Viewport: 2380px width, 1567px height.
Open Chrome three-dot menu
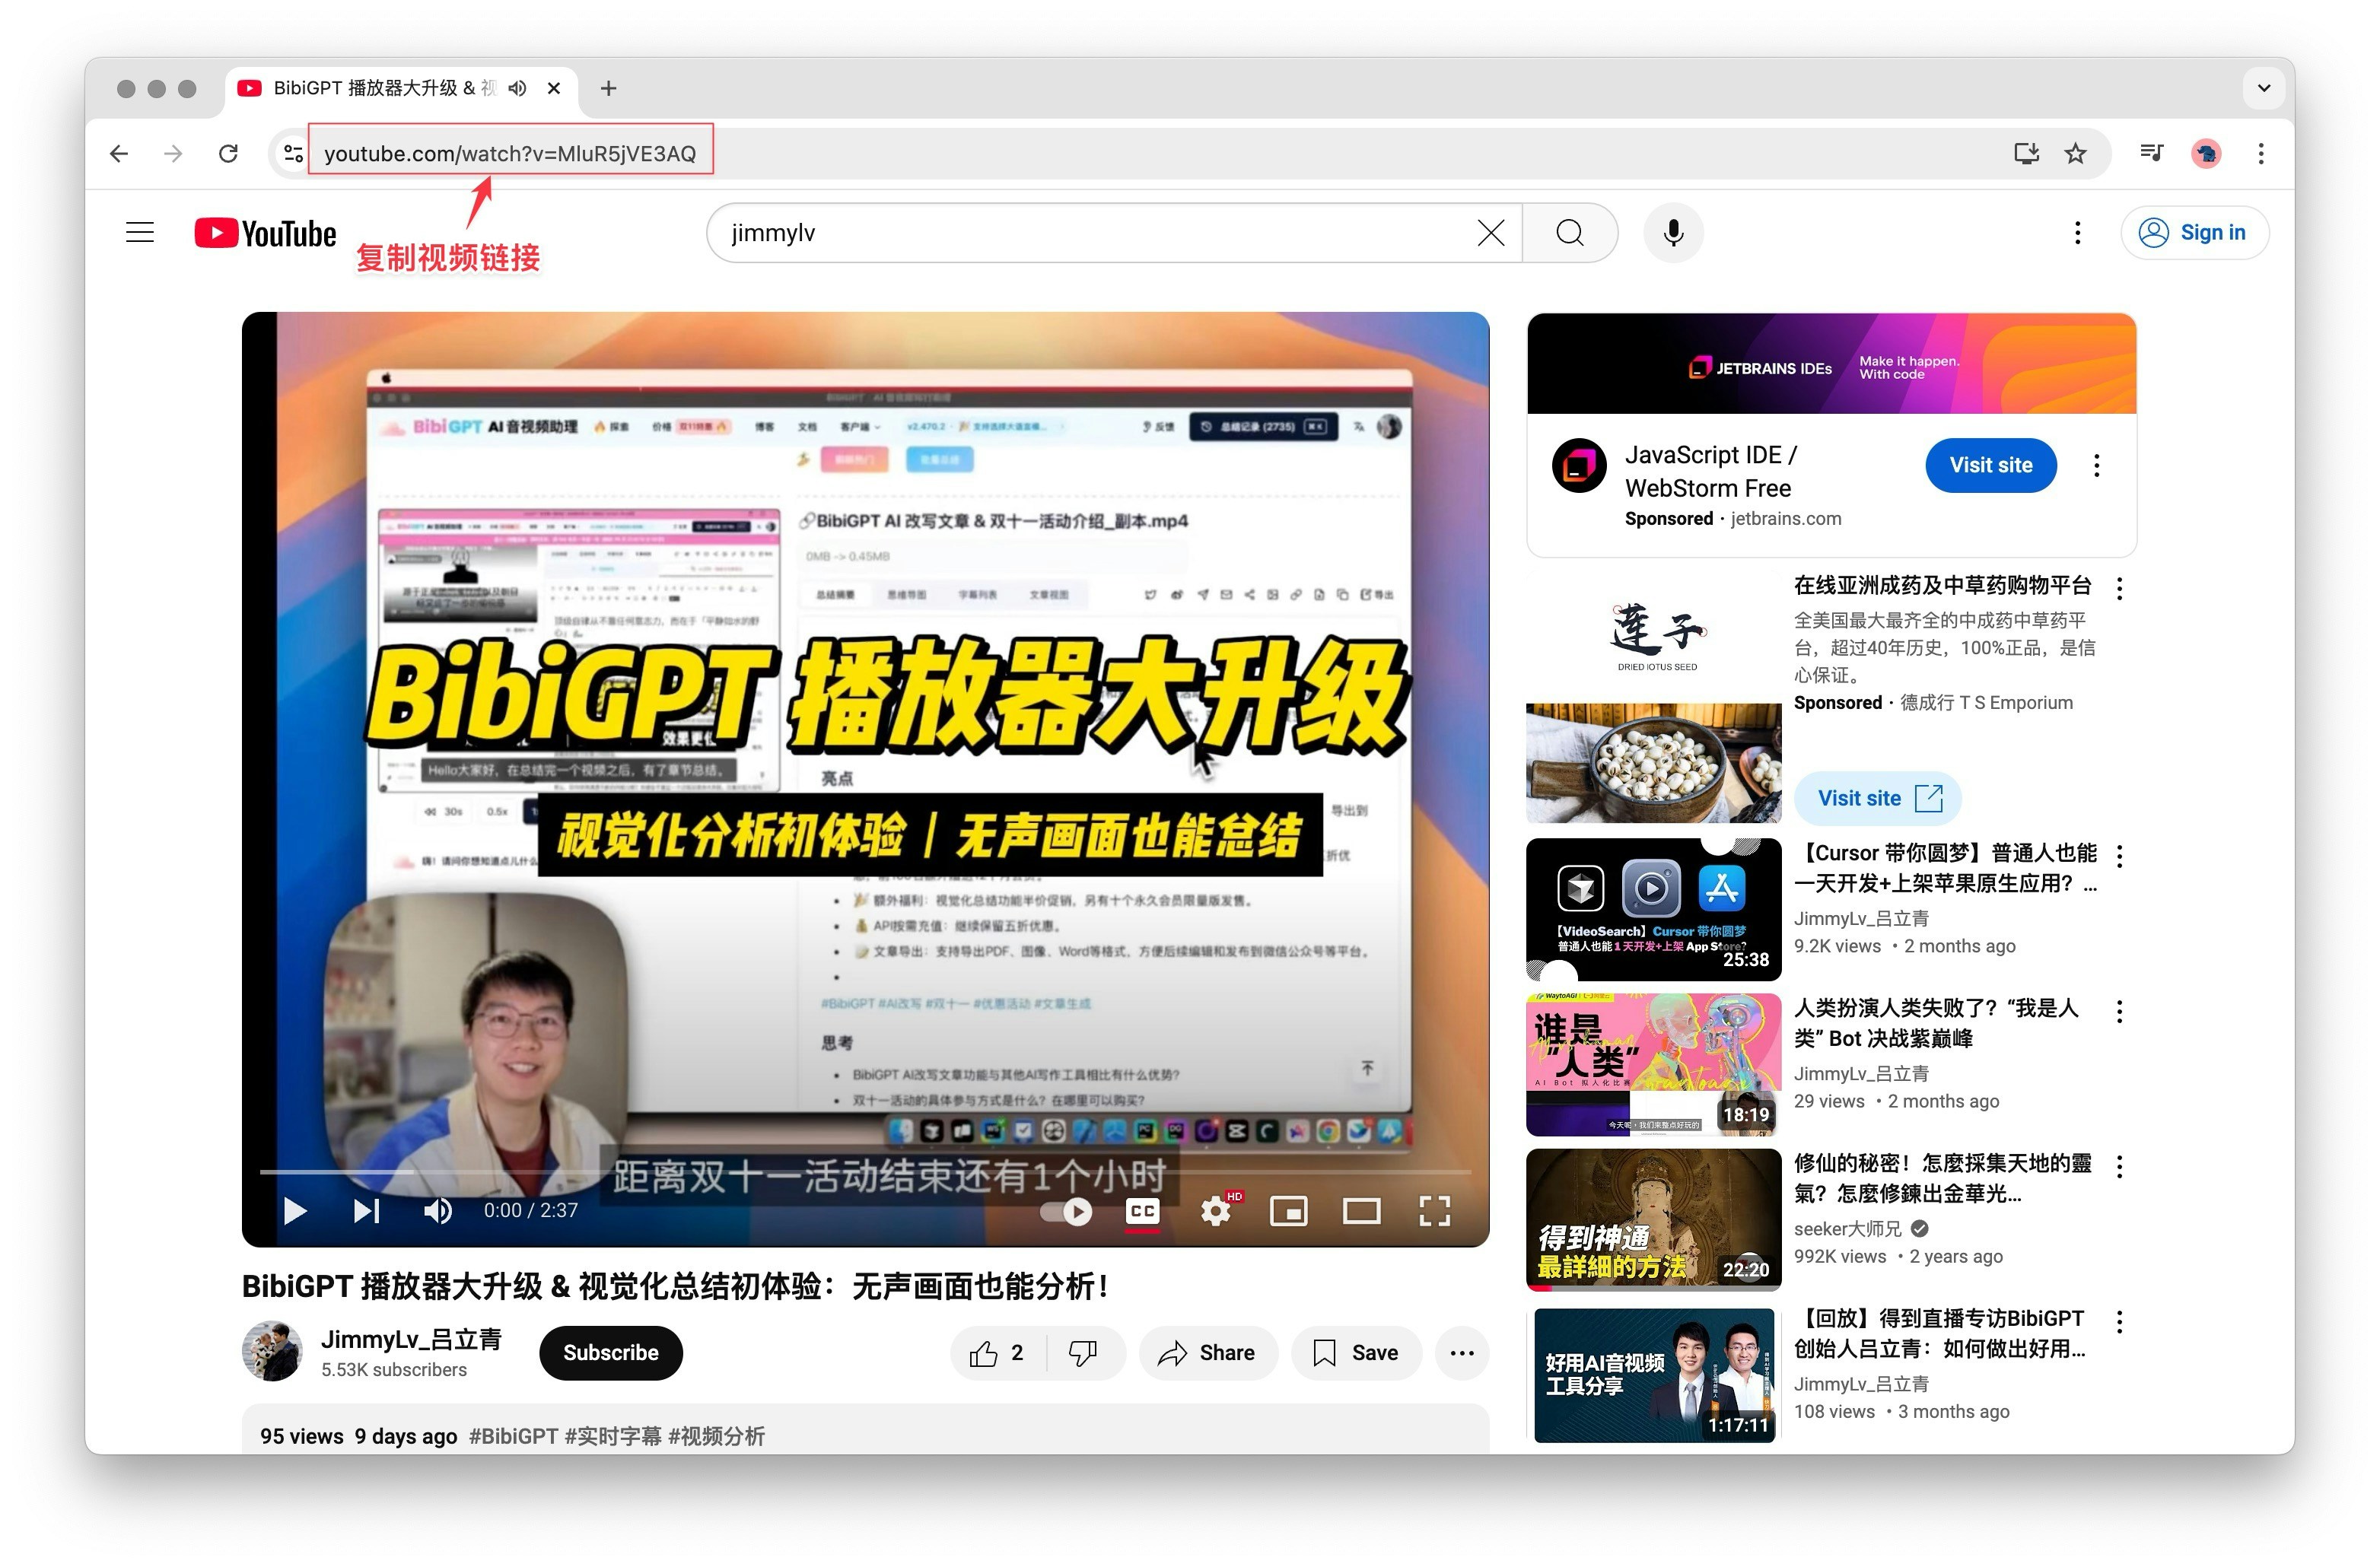click(x=2260, y=153)
